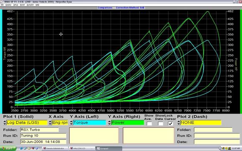Click the left yellow notes box

pyautogui.click(x=94, y=136)
